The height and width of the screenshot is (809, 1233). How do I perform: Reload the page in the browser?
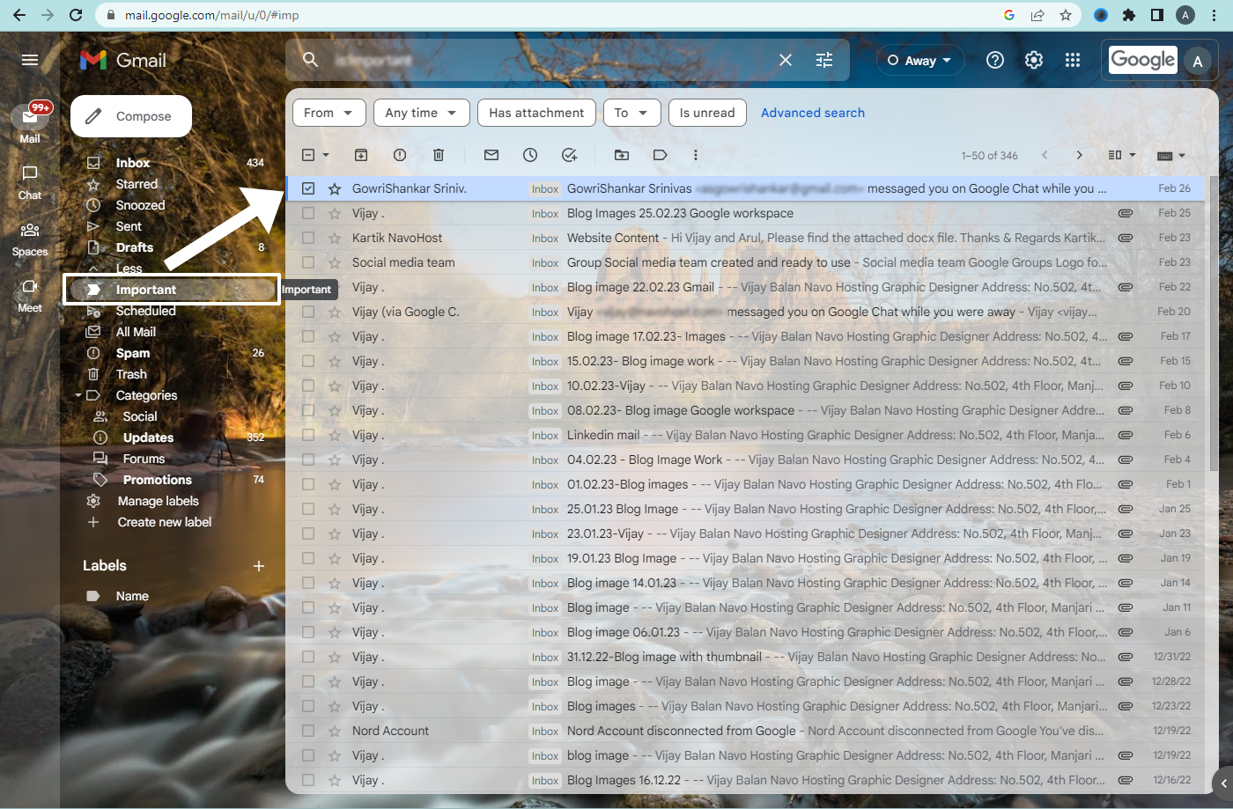point(76,15)
